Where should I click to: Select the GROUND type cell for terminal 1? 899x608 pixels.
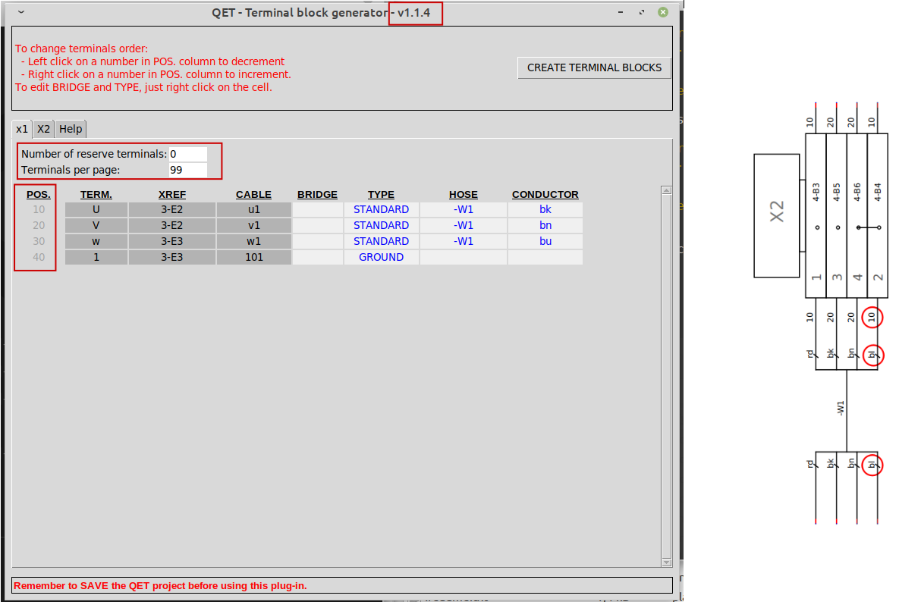tap(381, 257)
